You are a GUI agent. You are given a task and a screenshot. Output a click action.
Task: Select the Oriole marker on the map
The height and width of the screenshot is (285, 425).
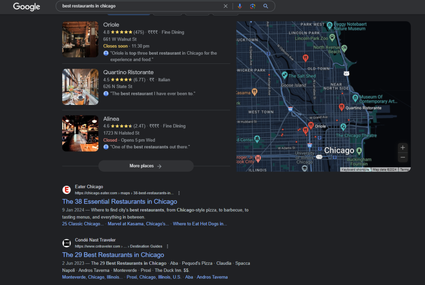pyautogui.click(x=311, y=124)
